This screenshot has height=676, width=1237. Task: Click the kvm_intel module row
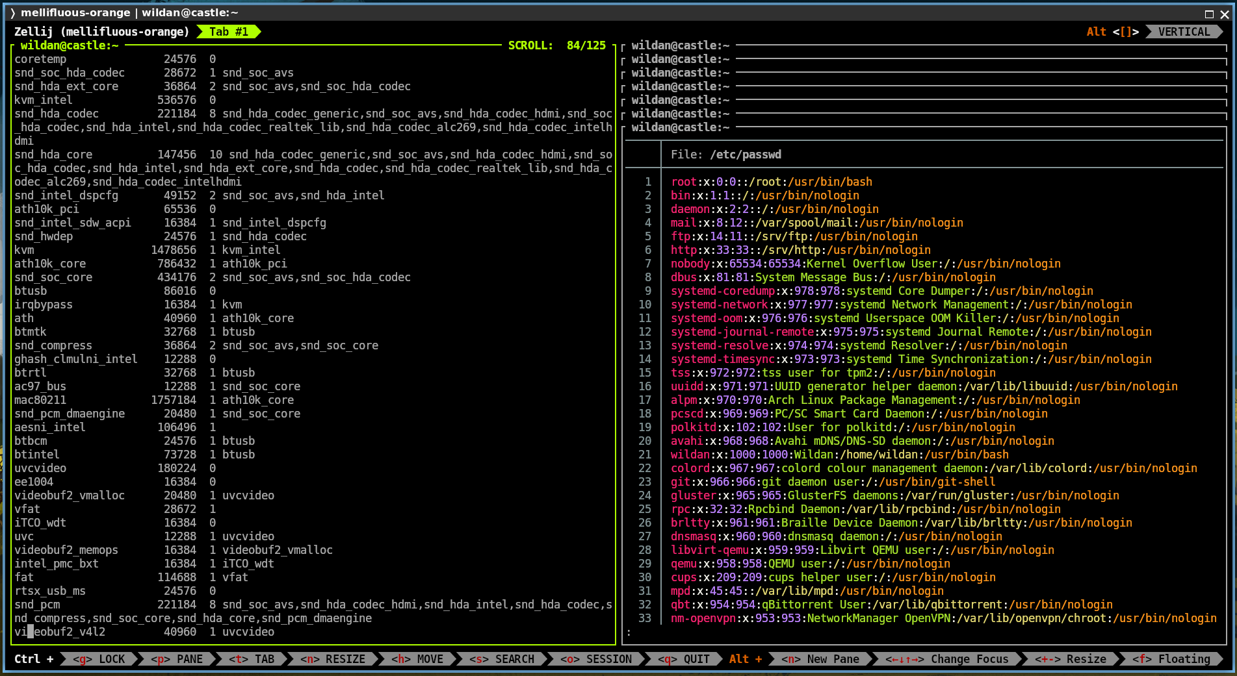coord(115,100)
